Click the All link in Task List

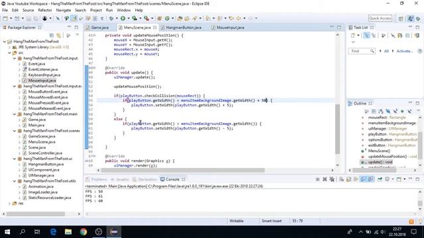(386, 51)
